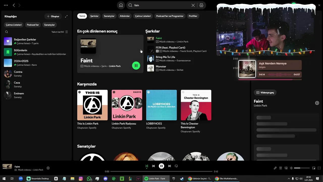The width and height of the screenshot is (323, 182).
Task: Open Linkin Park Radyosu card
Action: [x=127, y=109]
